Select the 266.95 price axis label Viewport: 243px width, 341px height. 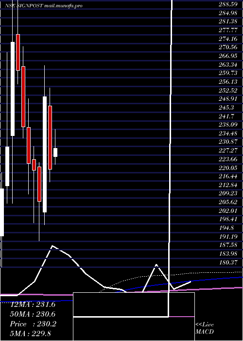[x=228, y=56]
